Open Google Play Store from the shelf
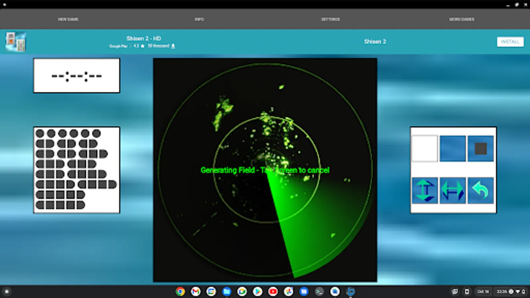 click(257, 291)
